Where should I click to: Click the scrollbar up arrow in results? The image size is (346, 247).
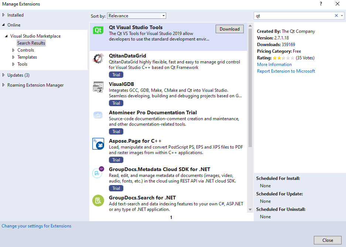(x=250, y=26)
